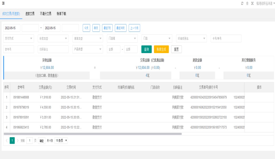Select the 不清分交易 tab
This screenshot has height=159, width=275.
coord(45,14)
